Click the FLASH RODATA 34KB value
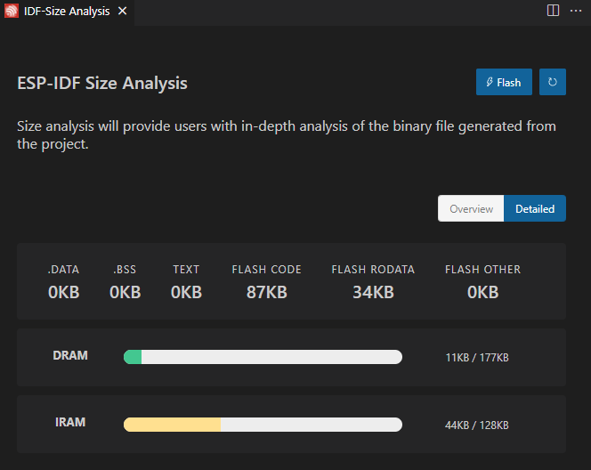 [373, 292]
